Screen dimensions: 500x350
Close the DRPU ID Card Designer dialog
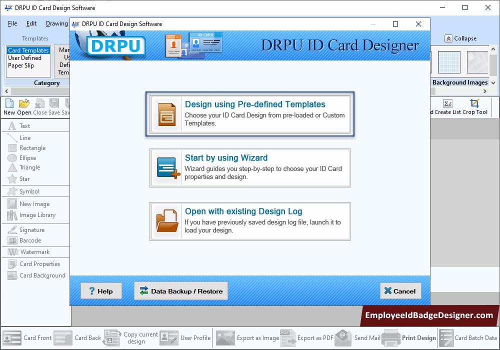pos(418,24)
